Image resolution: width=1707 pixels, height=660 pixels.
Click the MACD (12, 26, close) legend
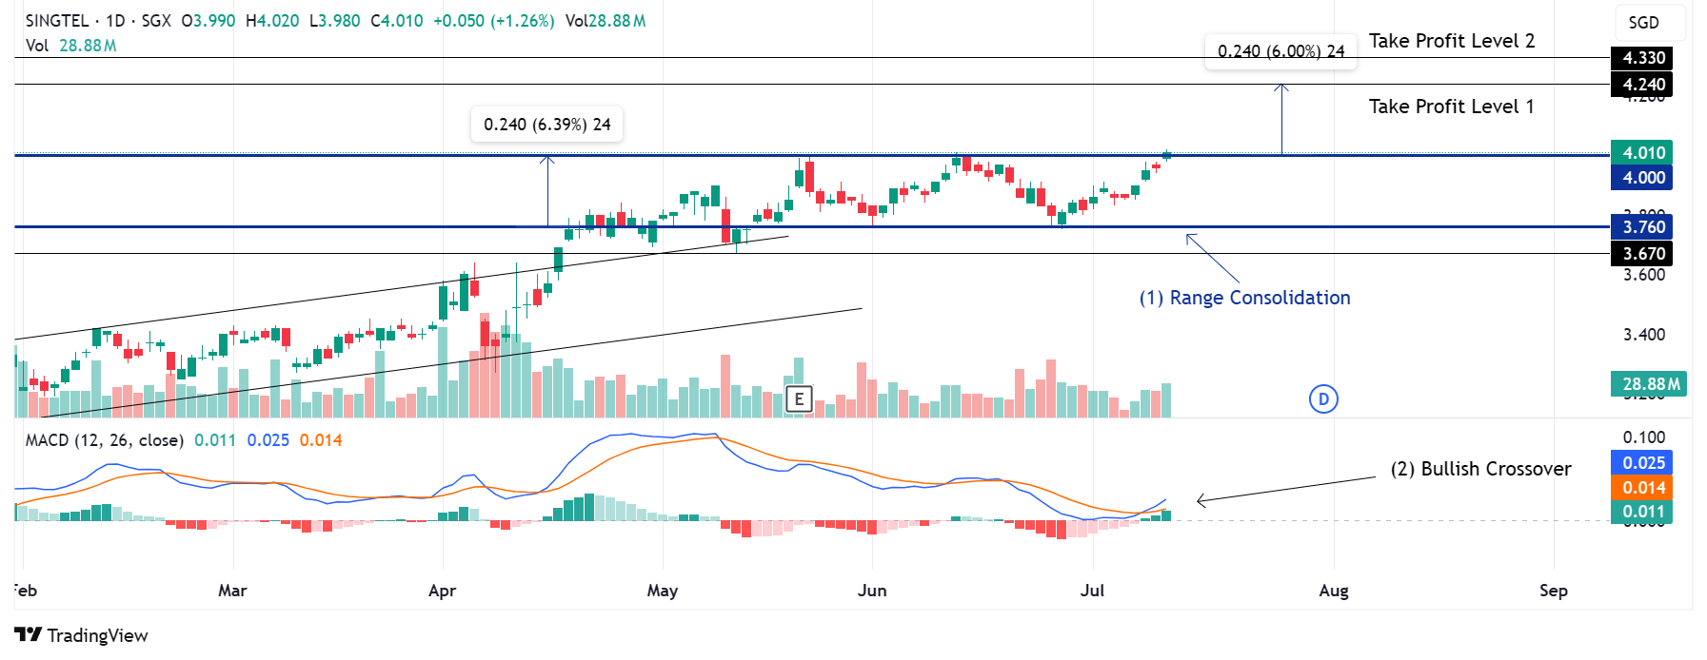pyautogui.click(x=105, y=440)
